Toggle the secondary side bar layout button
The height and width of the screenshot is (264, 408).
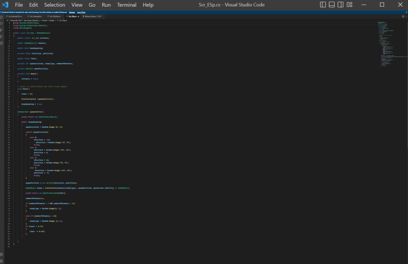(x=341, y=5)
